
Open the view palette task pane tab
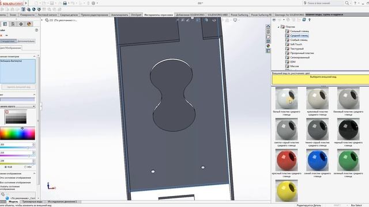pos(268,41)
